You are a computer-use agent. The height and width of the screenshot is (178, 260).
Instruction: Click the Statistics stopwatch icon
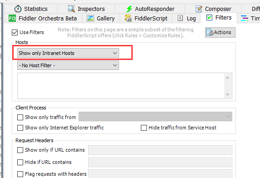click(x=18, y=9)
